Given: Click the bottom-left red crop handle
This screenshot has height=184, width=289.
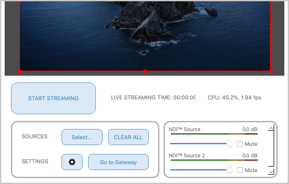Looking at the screenshot, I should (19, 71).
